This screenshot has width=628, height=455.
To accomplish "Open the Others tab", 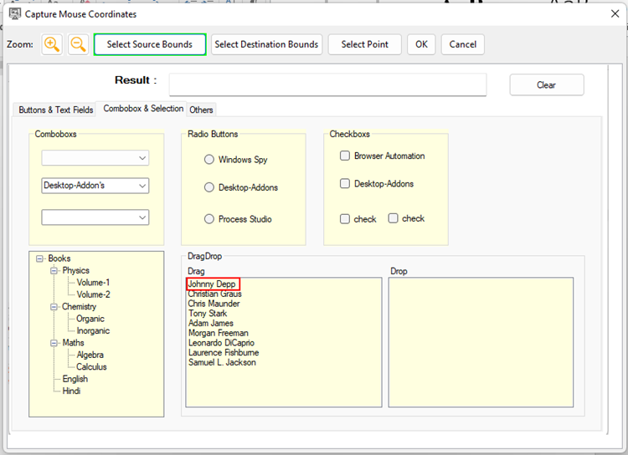I will tap(201, 110).
